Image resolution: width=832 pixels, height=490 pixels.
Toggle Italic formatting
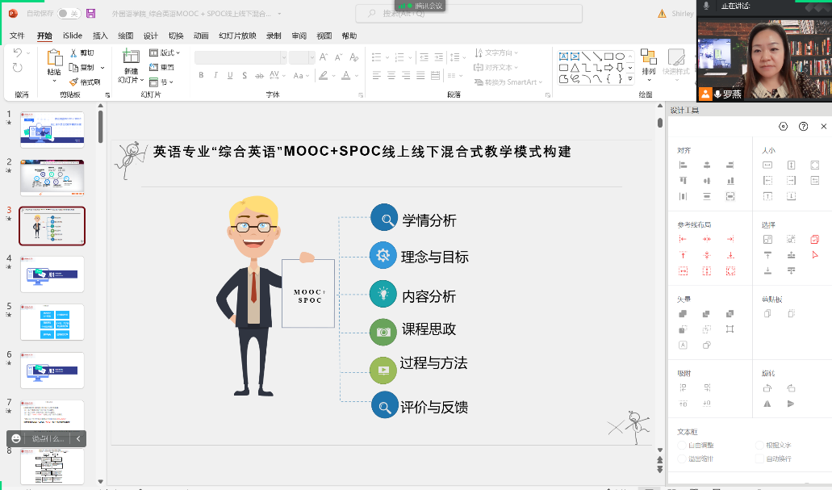[215, 75]
